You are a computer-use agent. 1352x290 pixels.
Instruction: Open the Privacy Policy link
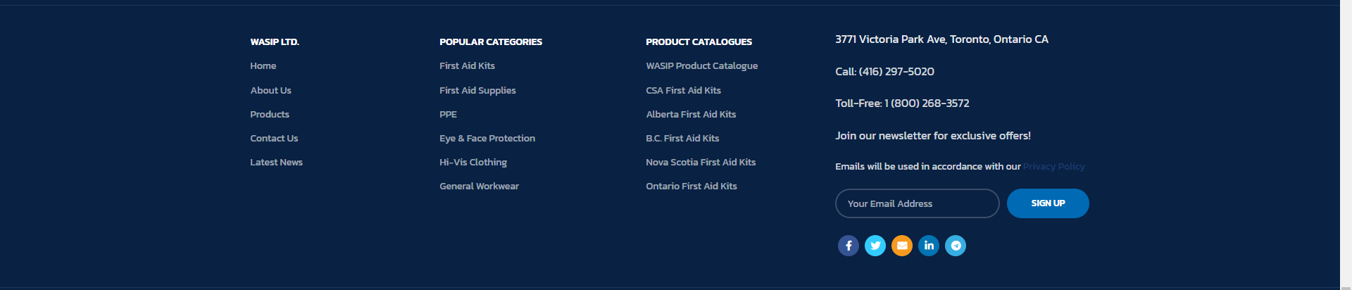tap(1053, 167)
